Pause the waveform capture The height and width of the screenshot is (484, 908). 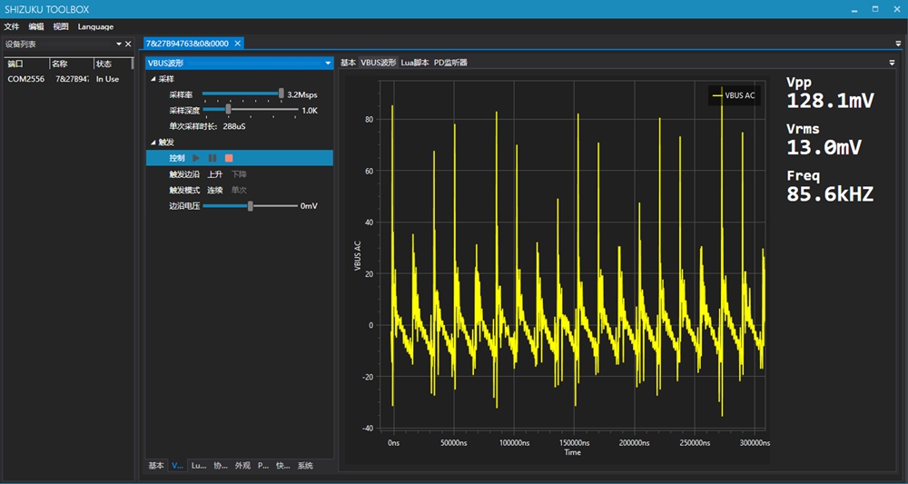[x=212, y=158]
